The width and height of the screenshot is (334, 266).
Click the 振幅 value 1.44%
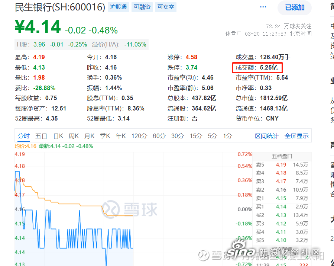[x=113, y=88]
